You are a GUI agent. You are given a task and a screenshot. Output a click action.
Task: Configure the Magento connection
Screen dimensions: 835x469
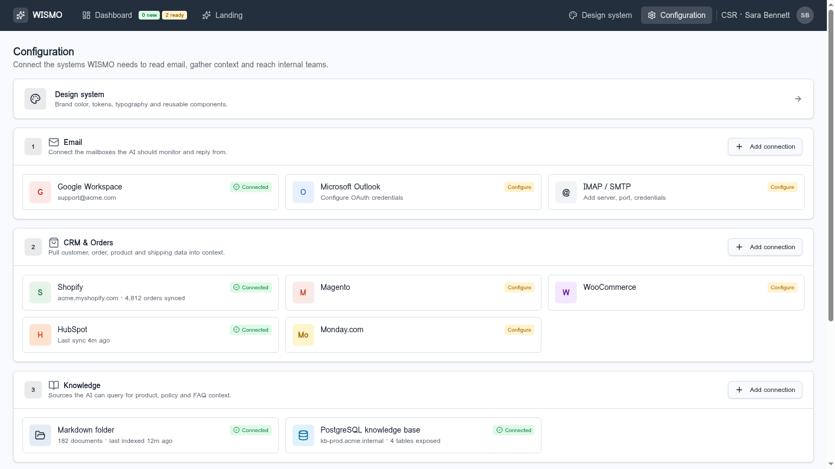[x=519, y=288]
